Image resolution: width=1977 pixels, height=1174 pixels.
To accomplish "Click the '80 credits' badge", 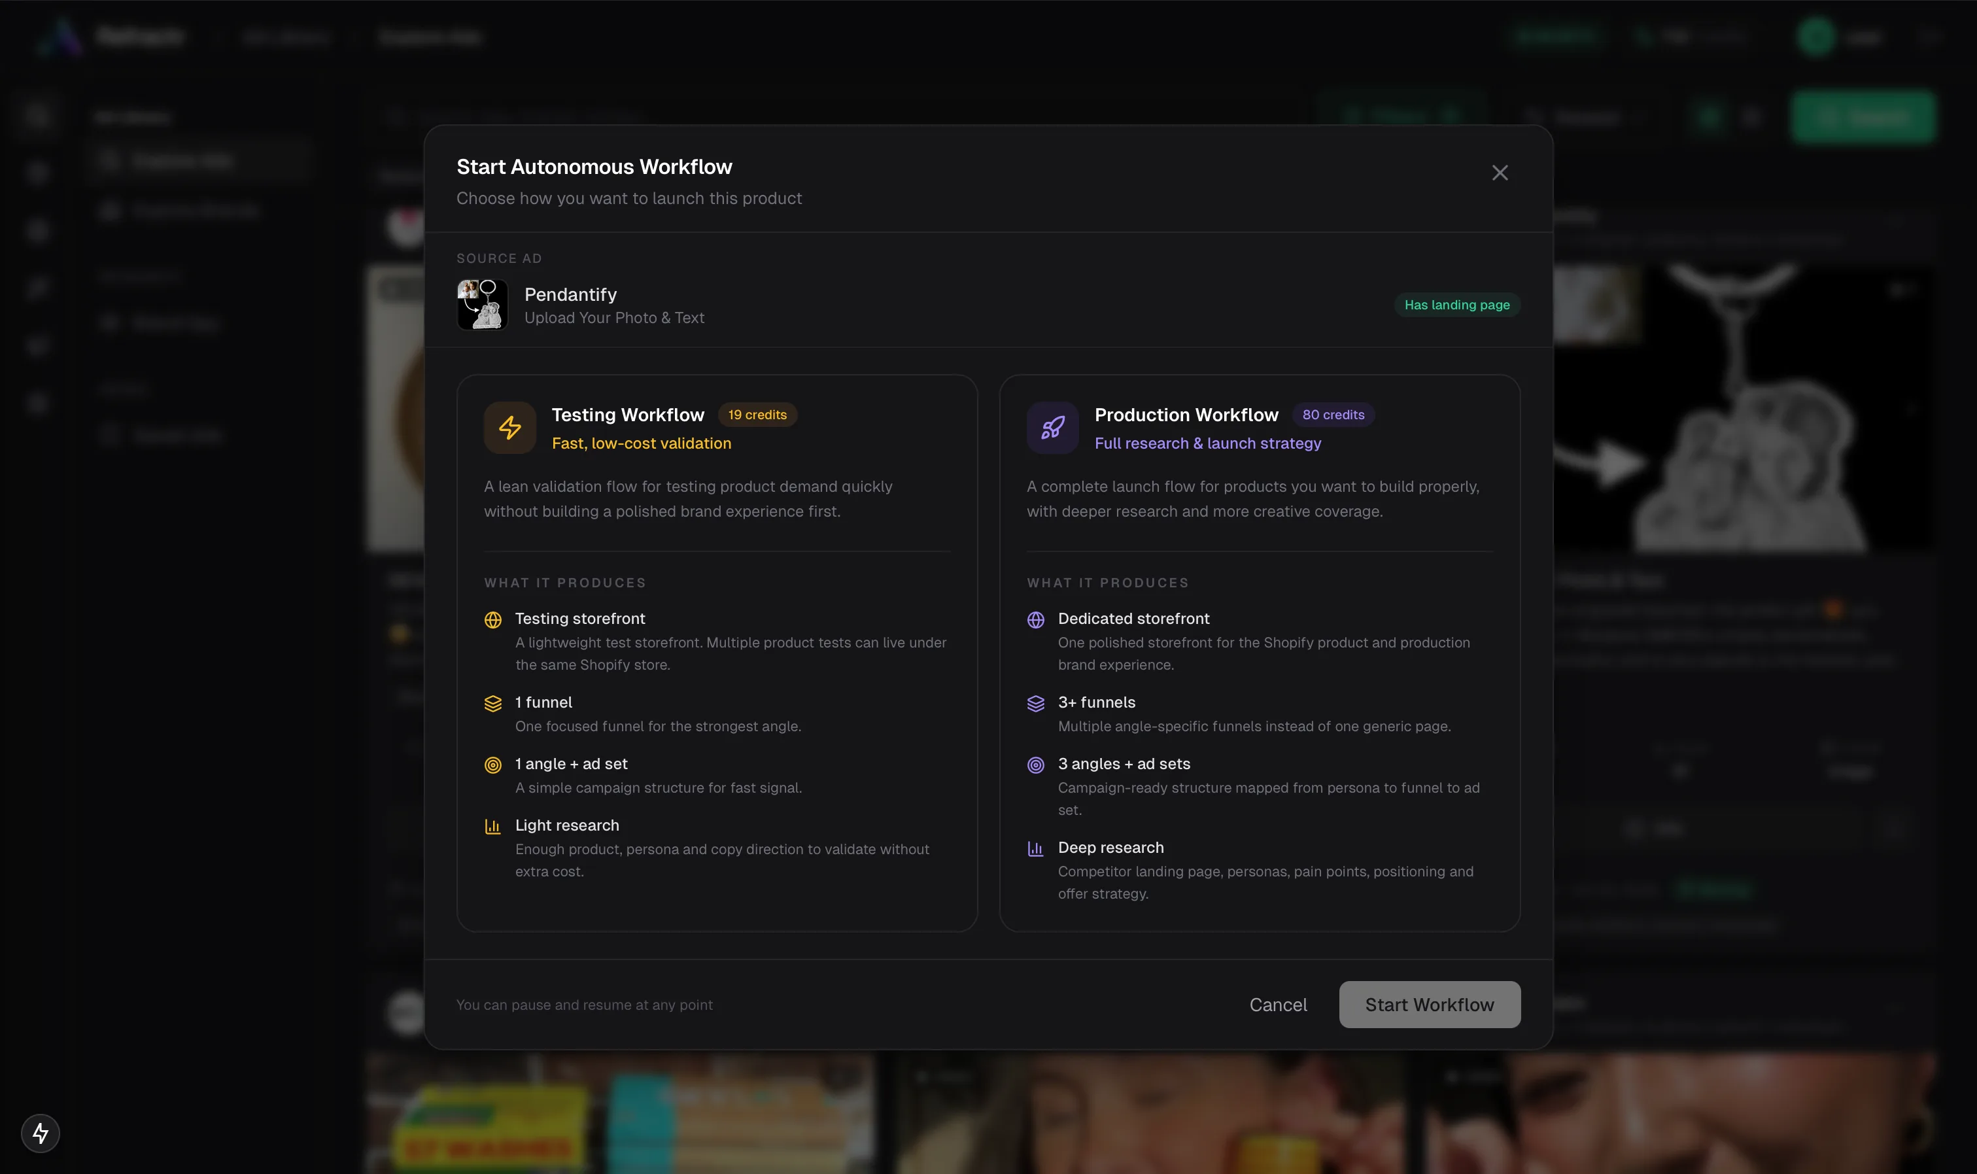I will coord(1333,415).
